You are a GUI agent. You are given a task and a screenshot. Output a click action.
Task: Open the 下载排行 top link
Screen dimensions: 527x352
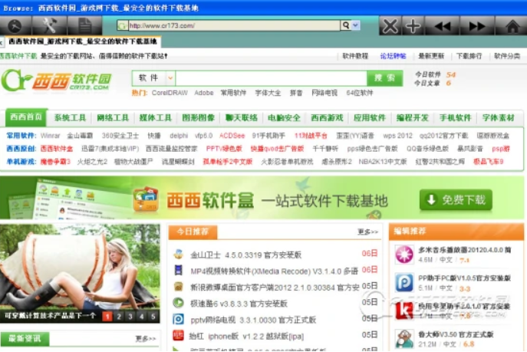pyautogui.click(x=469, y=56)
